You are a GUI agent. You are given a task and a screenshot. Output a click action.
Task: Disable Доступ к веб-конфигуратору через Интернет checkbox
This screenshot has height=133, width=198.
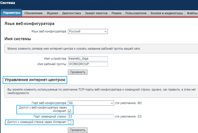[x=70, y=111]
